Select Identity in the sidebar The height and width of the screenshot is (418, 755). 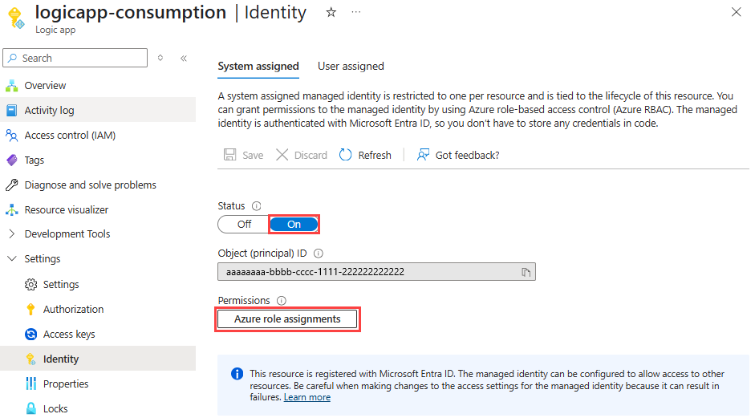click(x=98, y=359)
